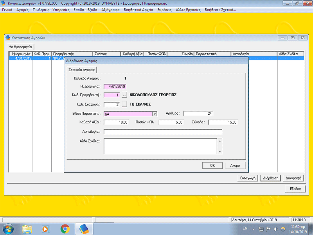The image size is (313, 235).
Task: Open media player taskbar icon
Action: coord(46,229)
